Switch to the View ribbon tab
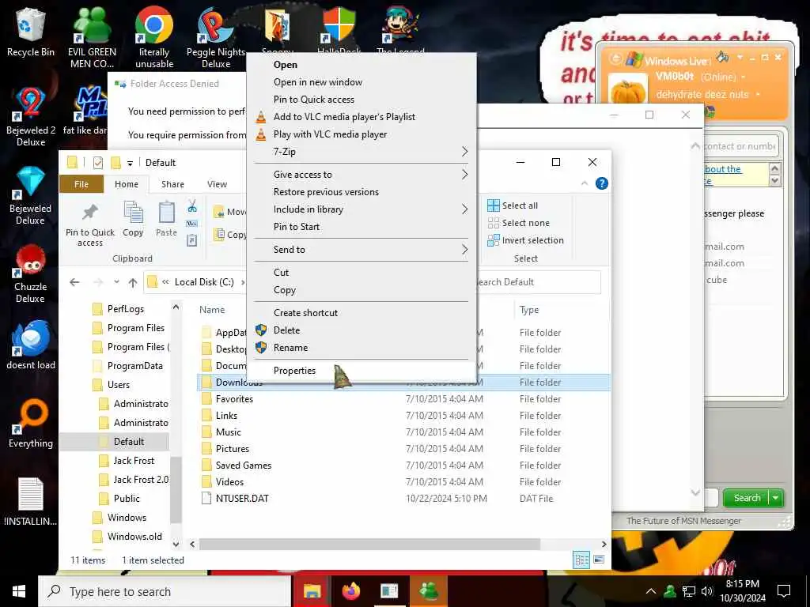Viewport: 810px width, 607px height. click(x=217, y=183)
